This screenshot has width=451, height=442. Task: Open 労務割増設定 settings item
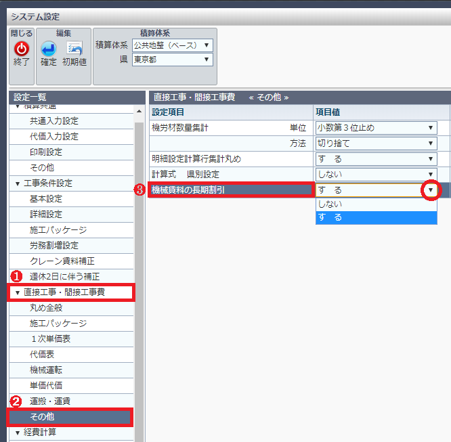(x=54, y=246)
